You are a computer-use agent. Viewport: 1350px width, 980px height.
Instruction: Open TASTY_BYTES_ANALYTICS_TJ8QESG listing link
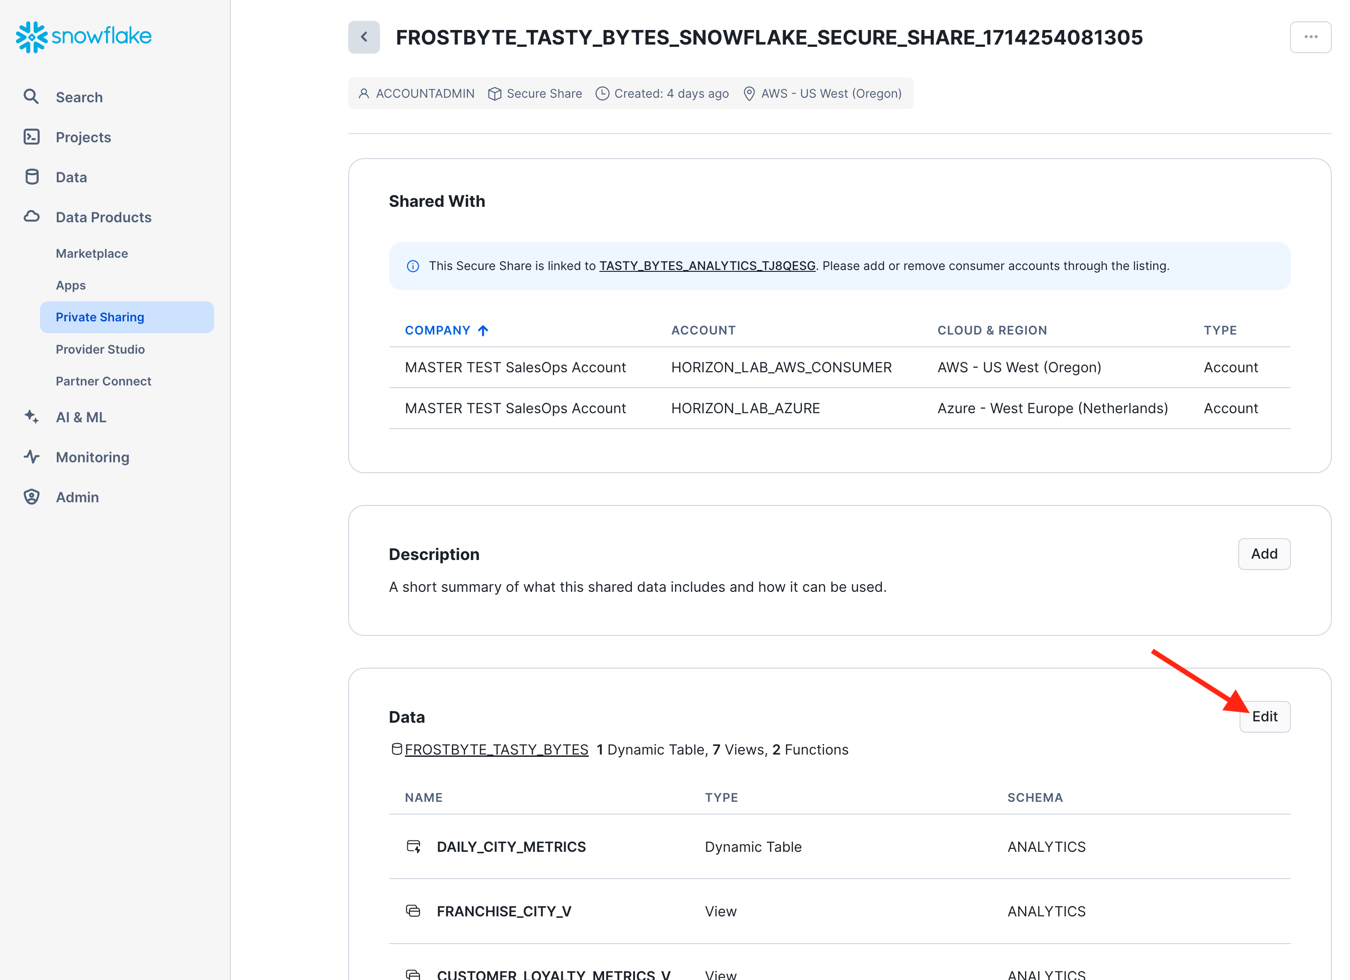706,265
